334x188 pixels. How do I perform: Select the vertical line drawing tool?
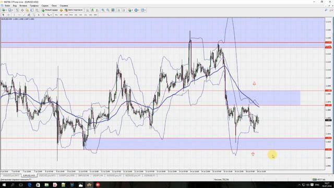pos(14,15)
